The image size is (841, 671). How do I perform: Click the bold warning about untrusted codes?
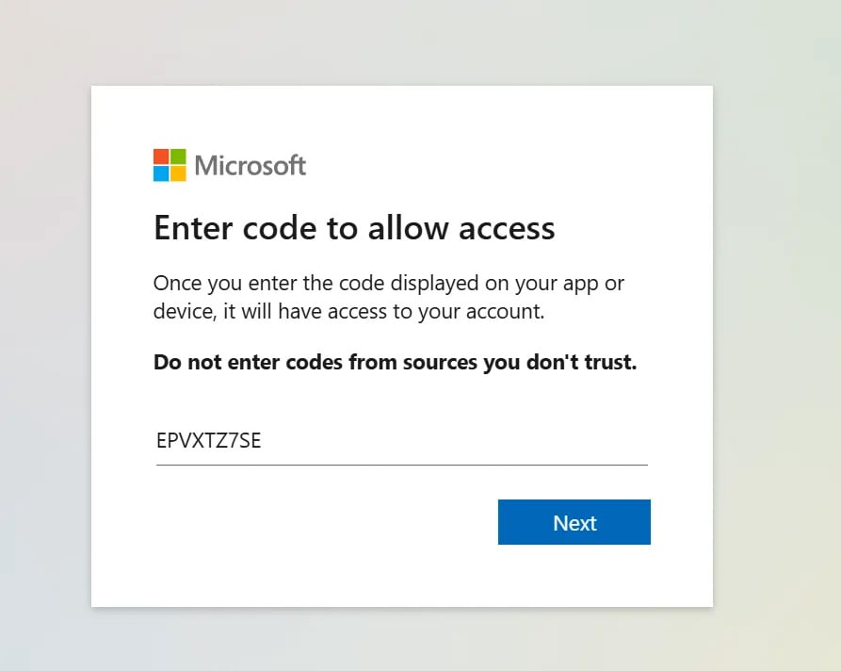[395, 362]
